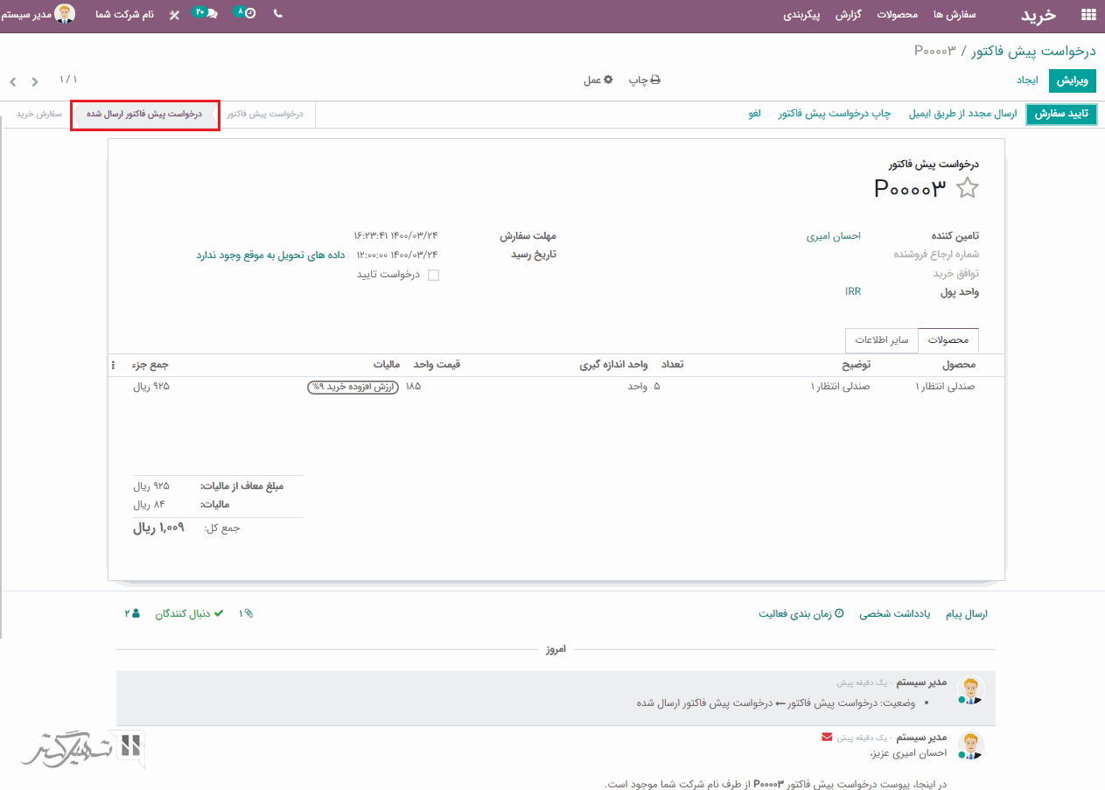1105x790 pixels.
Task: Open the چاپ print dropdown
Action: click(x=644, y=80)
